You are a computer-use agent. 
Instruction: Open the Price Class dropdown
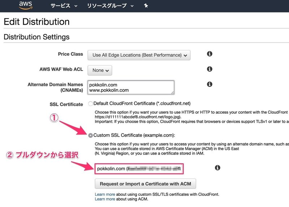pos(139,55)
